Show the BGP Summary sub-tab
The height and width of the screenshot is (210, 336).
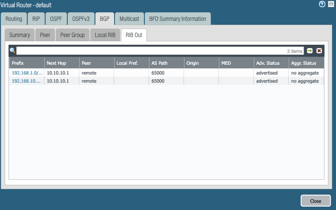click(x=20, y=35)
